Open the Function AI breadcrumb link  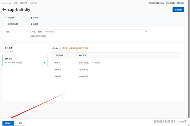(x=7, y=3)
